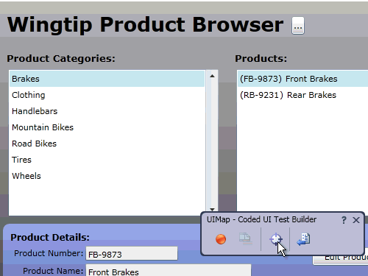Viewport: 368px width, 276px height.
Task: Click the categories list scrollbar track
Action: pos(212,144)
